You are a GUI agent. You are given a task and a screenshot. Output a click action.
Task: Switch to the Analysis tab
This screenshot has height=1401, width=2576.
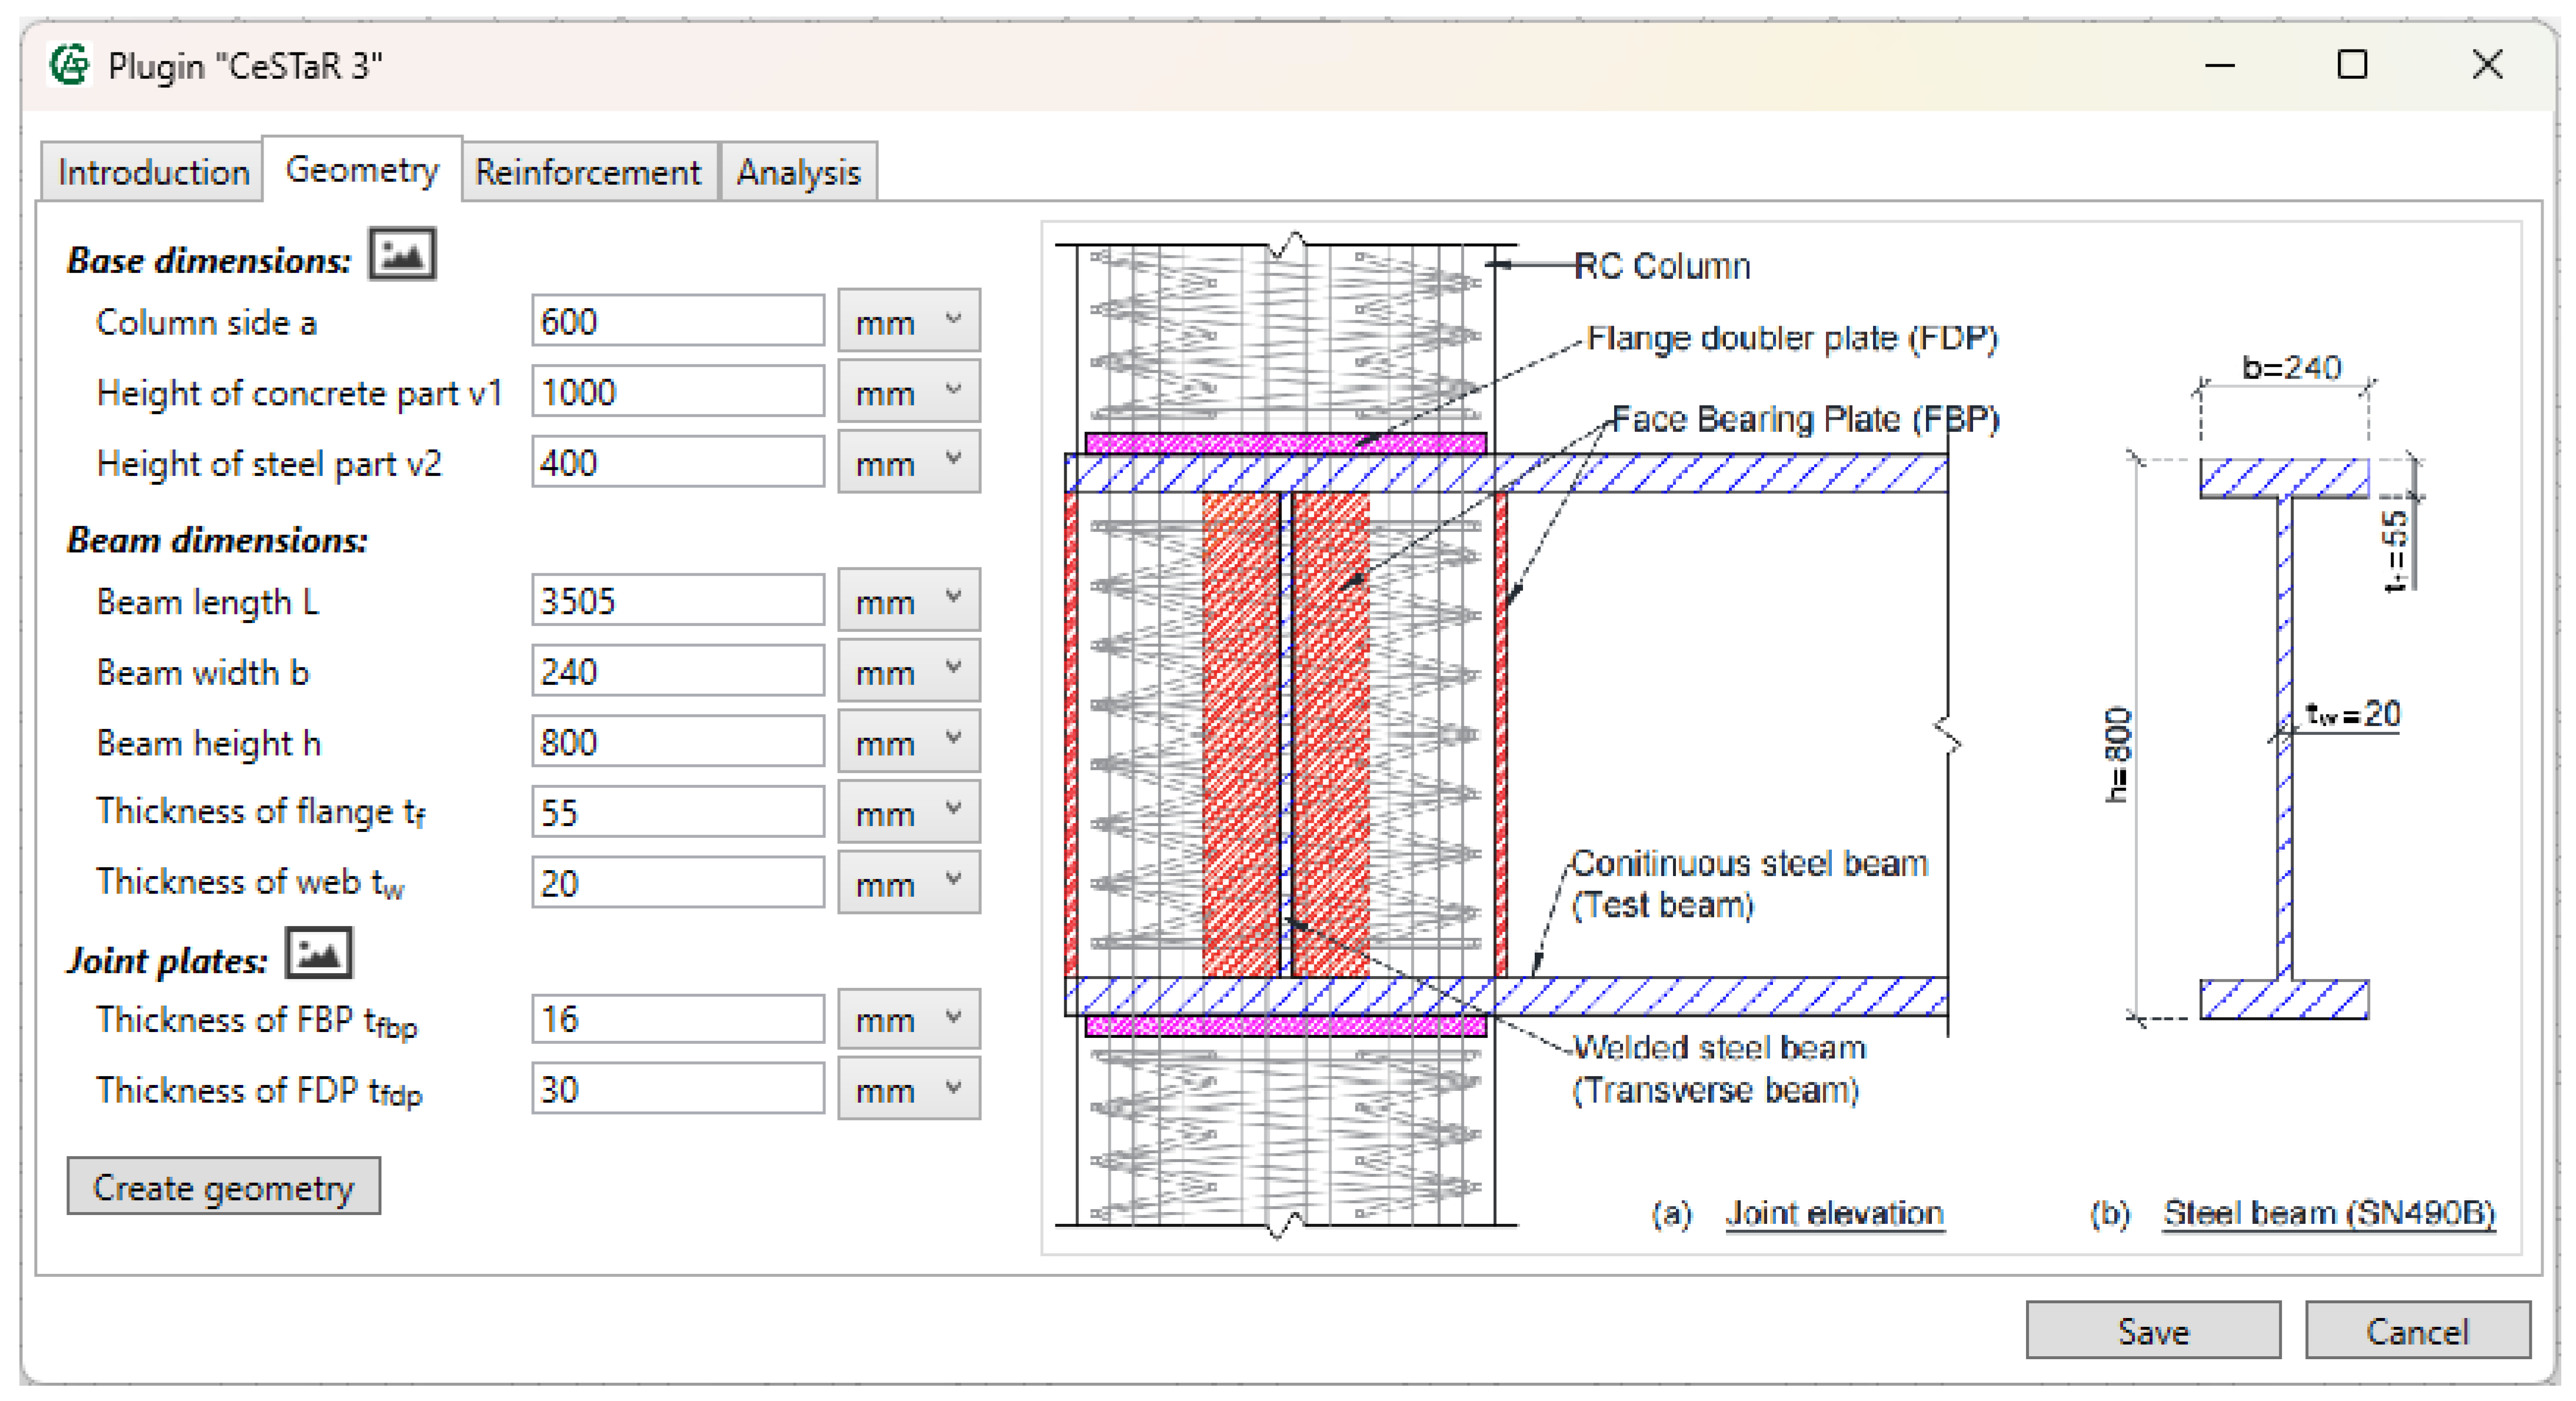pyautogui.click(x=798, y=173)
